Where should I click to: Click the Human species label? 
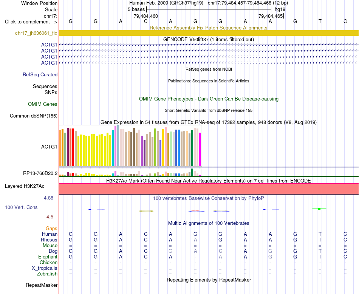point(50,234)
